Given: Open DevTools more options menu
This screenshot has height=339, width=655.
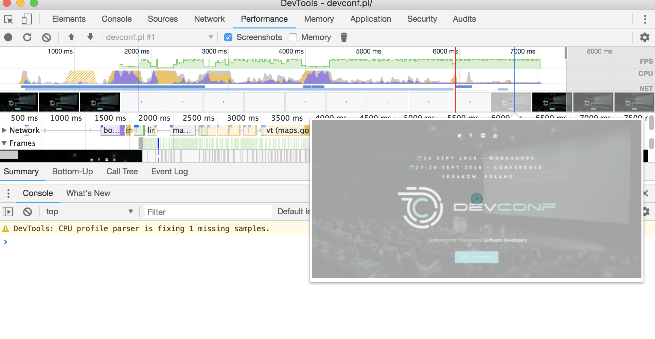Looking at the screenshot, I should pos(645,19).
